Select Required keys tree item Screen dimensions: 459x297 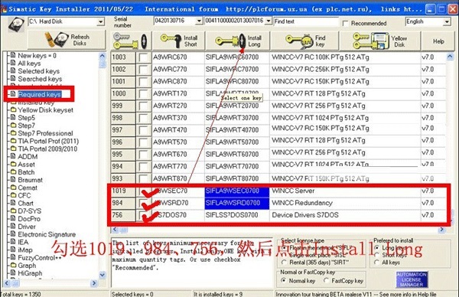coord(39,94)
